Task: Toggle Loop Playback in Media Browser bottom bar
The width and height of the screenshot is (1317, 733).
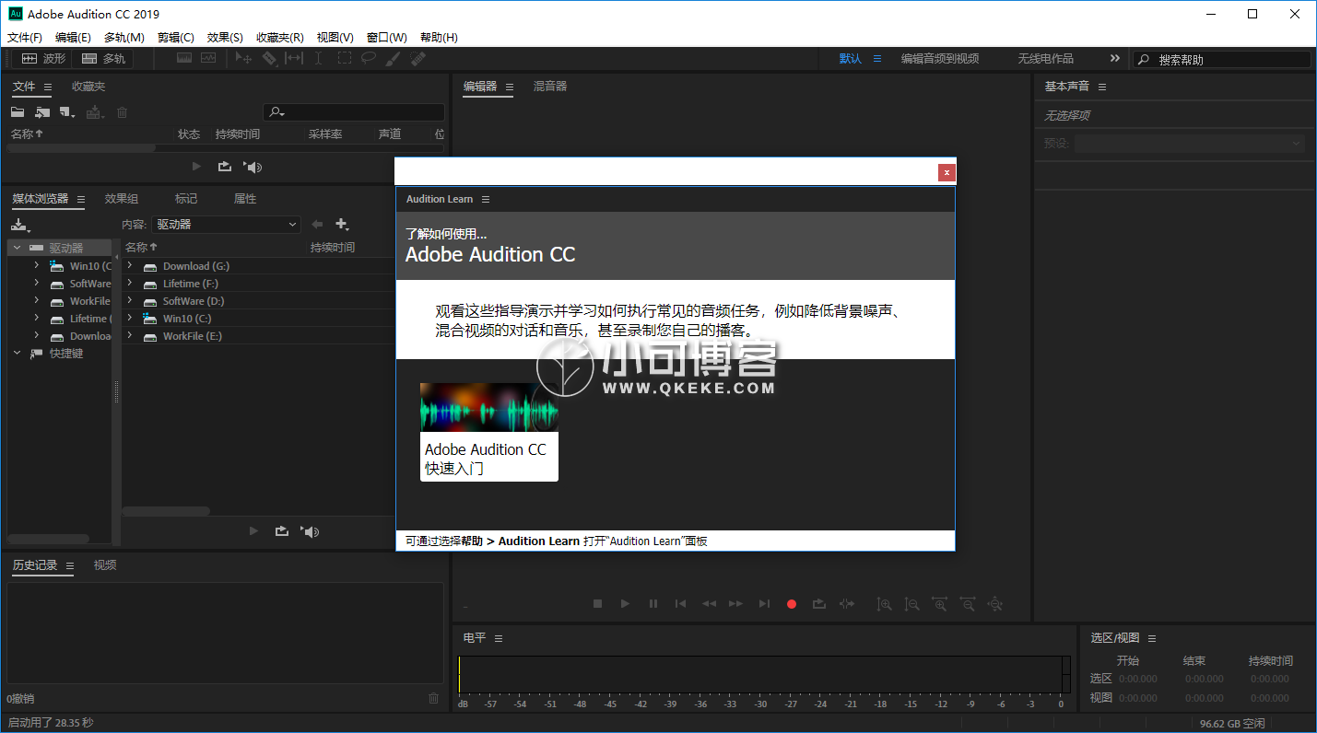Action: (282, 531)
